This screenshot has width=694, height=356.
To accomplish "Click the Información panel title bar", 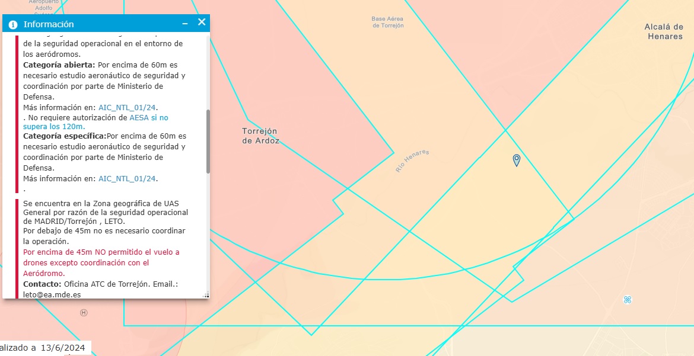I will [x=95, y=24].
